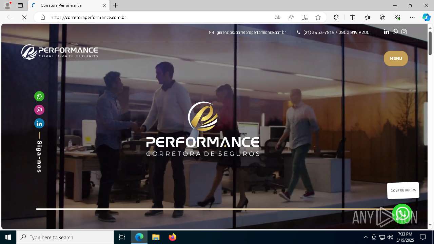Open the header LinkedIn icon
The image size is (434, 244).
click(386, 32)
